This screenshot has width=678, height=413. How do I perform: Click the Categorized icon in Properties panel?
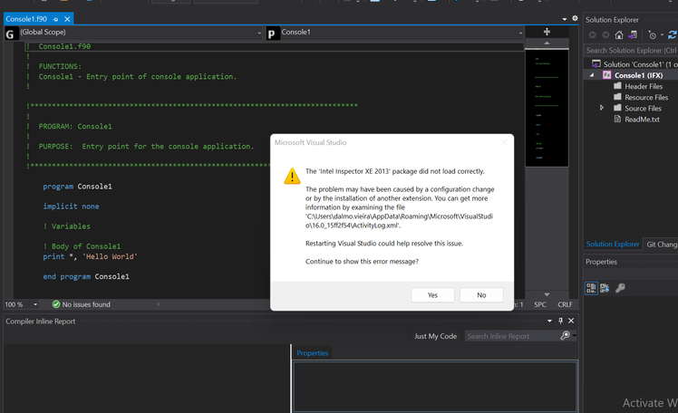point(591,288)
